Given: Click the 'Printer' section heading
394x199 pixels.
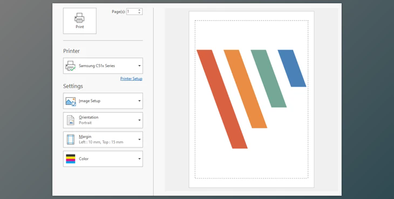Looking at the screenshot, I should click(x=71, y=51).
